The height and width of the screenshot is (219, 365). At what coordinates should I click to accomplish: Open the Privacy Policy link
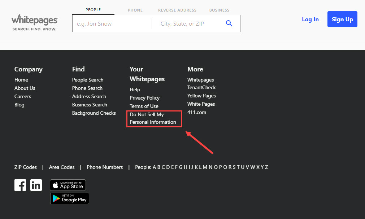[144, 98]
